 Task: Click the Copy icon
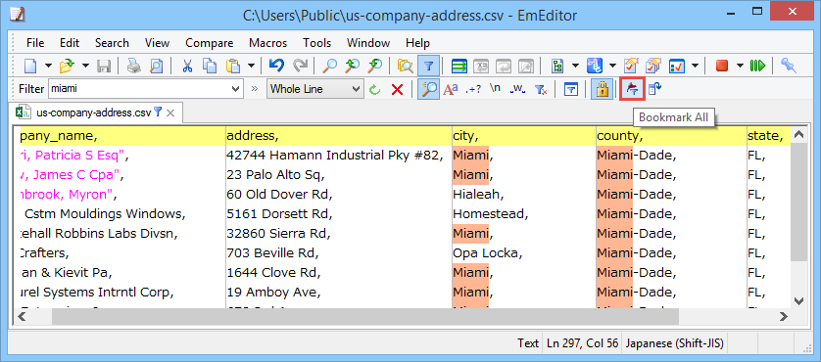pyautogui.click(x=210, y=66)
